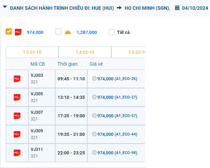Check the Vietnam Airlines filter checkbox
This screenshot has width=210, height=168.
(58, 32)
